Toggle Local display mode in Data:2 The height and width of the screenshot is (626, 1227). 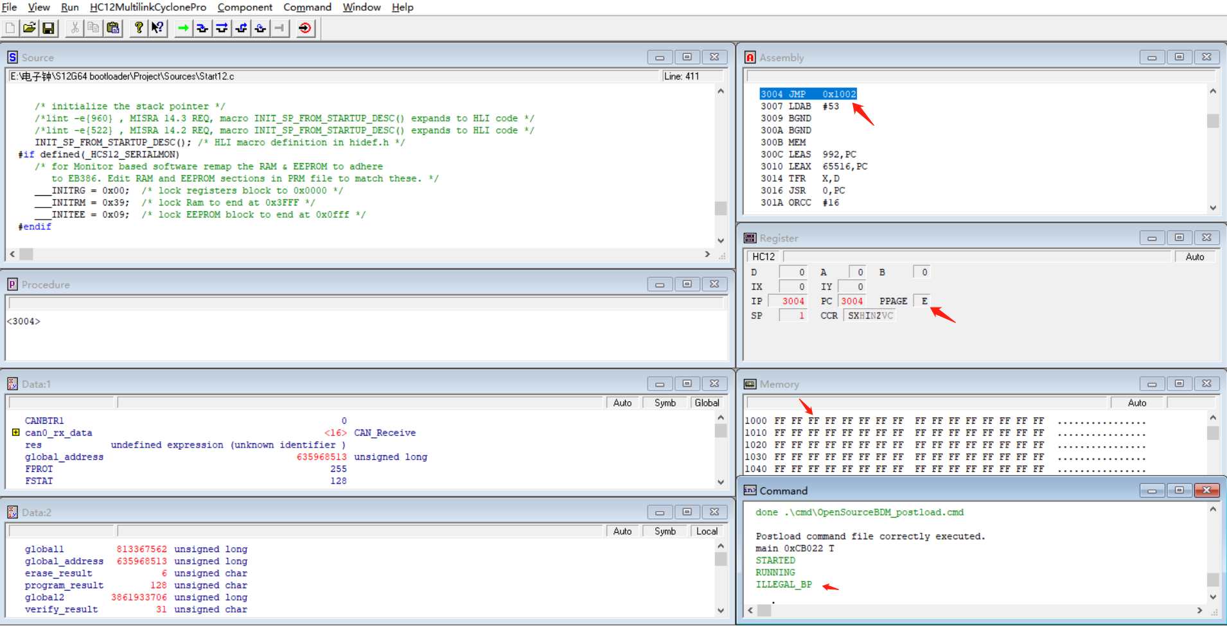(705, 531)
